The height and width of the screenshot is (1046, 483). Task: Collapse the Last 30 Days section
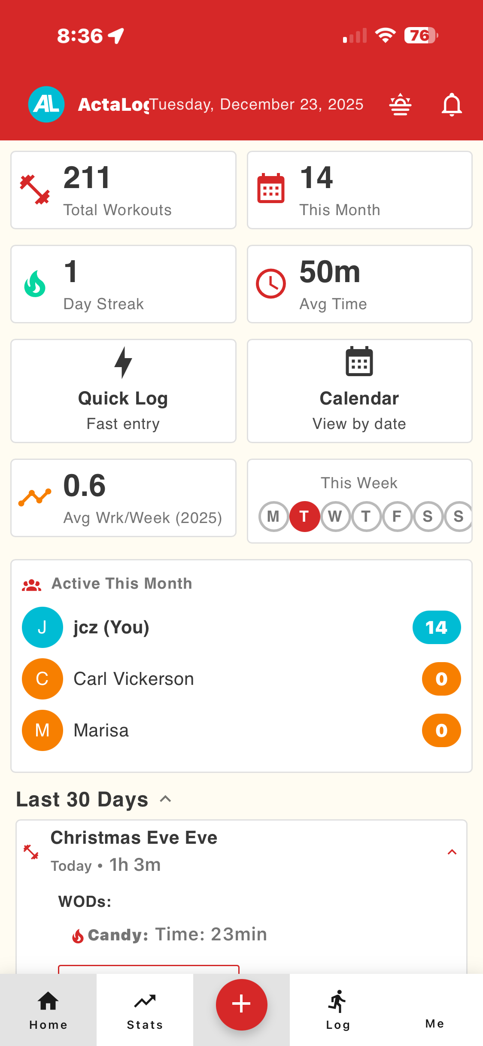[165, 799]
